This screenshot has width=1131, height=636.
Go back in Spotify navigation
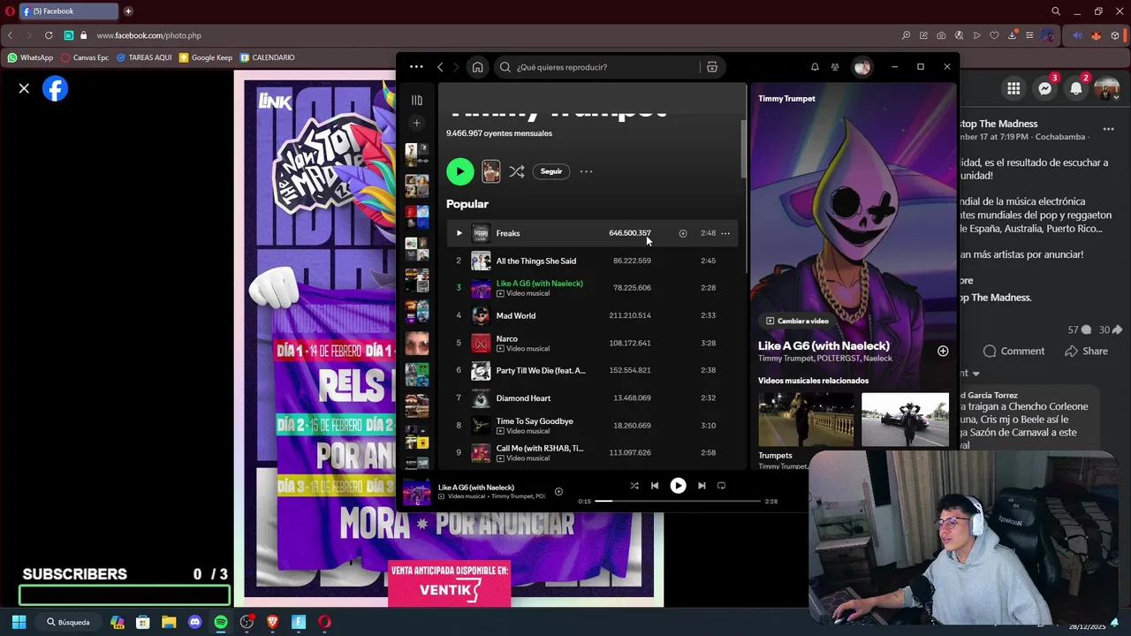(440, 67)
